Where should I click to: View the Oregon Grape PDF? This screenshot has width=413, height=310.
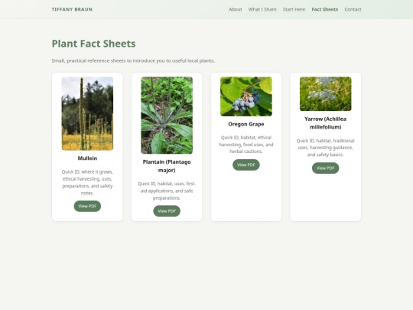(x=246, y=165)
